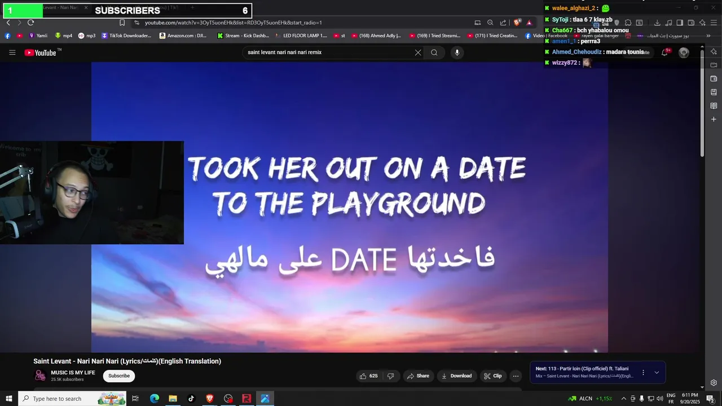Open YouTube notifications bell

pos(666,52)
